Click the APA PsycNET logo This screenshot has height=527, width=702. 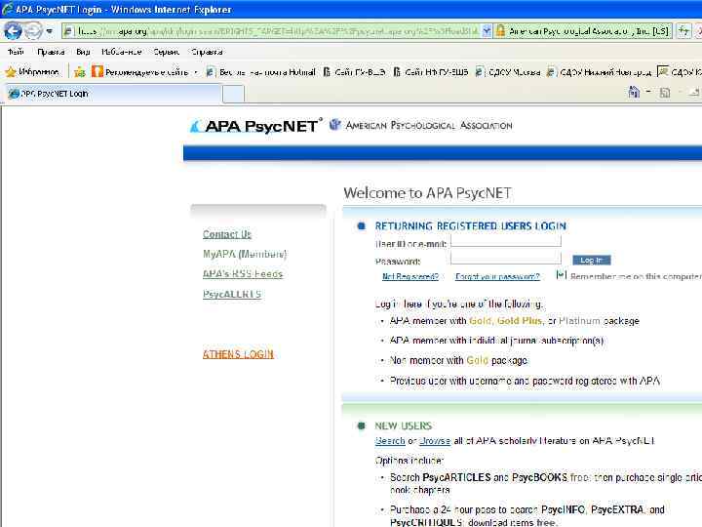click(255, 126)
